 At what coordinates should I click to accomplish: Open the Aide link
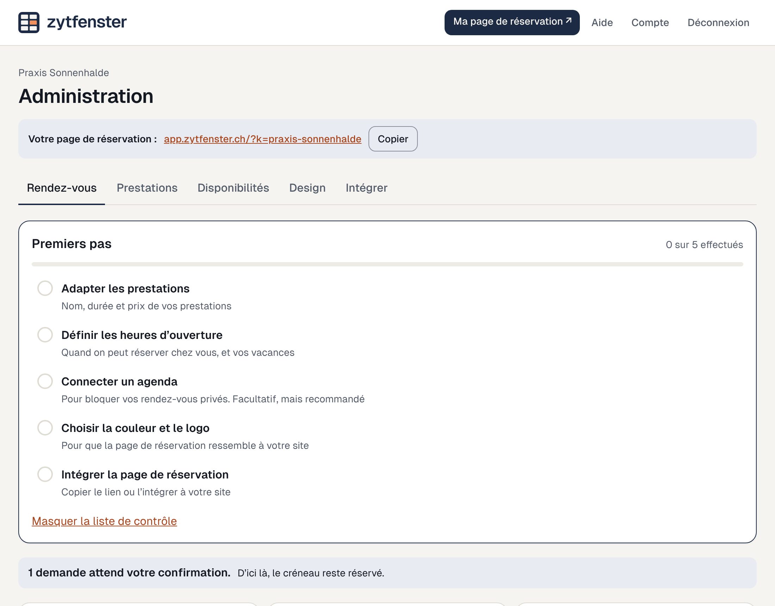[x=602, y=23]
